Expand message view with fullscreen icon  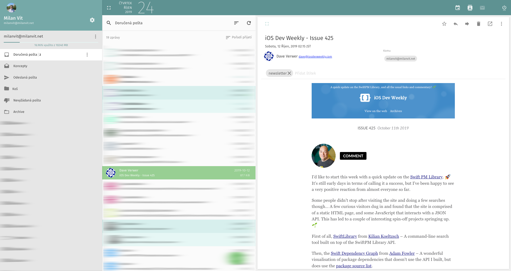pos(267,24)
